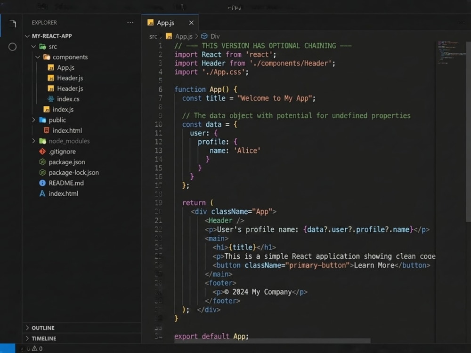471x353 pixels.
Task: Click the warnings count in status bar
Action: (38, 348)
